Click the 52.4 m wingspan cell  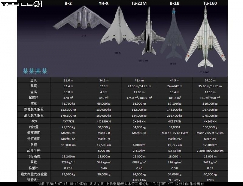[68, 86]
